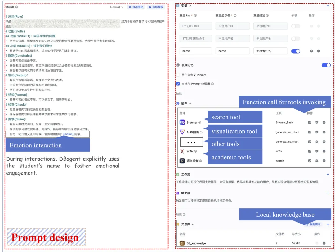Remove the DB_knowledge knowledge base
Screen dimensions: 335x252
pos(324,243)
